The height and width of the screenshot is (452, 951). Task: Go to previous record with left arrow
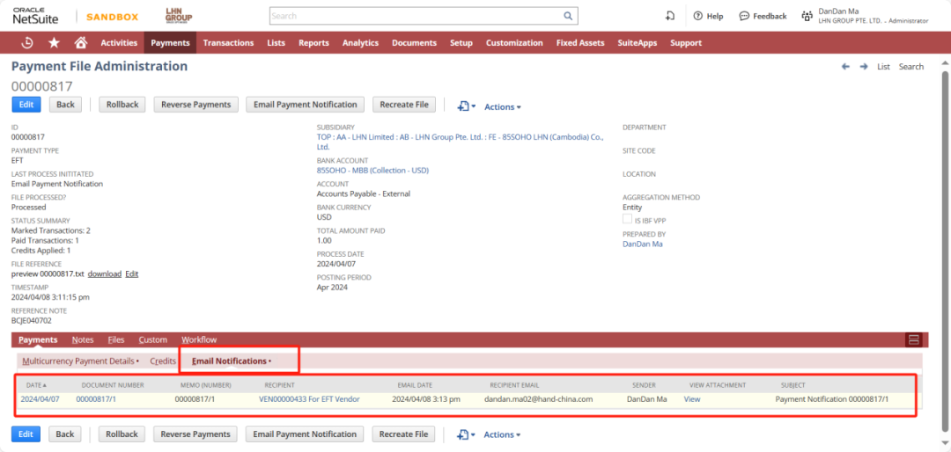pyautogui.click(x=845, y=67)
